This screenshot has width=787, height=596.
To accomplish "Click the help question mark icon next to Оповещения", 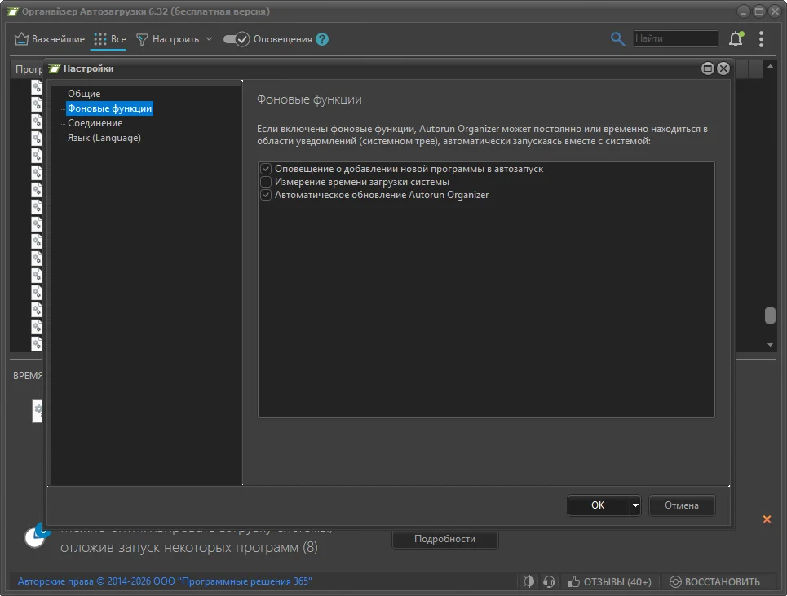I will 322,39.
